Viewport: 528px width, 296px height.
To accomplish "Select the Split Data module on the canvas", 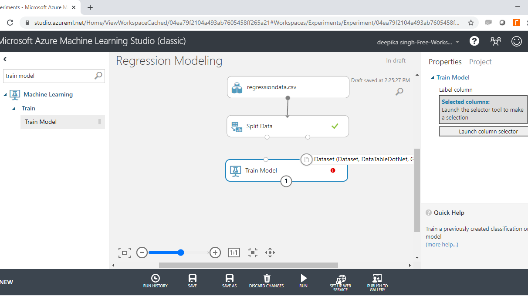I will [288, 126].
